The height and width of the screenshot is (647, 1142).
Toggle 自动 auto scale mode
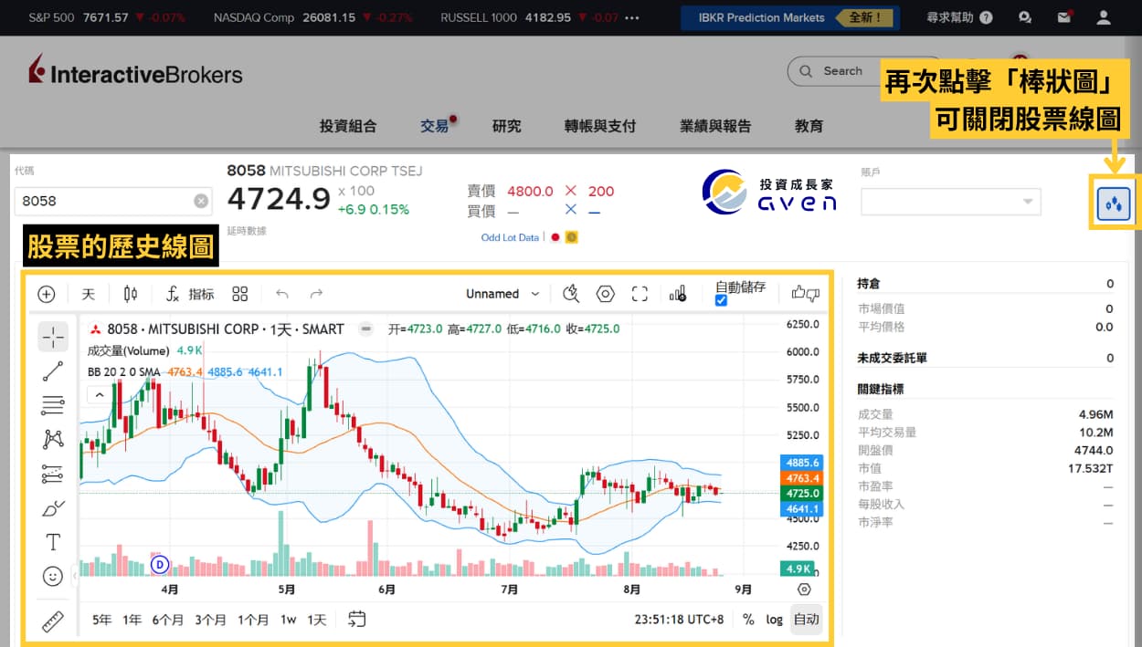806,619
